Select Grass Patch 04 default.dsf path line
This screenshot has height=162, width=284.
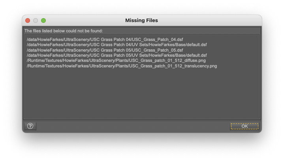point(117,45)
